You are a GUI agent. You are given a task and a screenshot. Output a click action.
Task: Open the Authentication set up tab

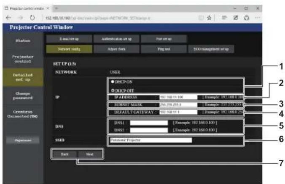(x=116, y=39)
